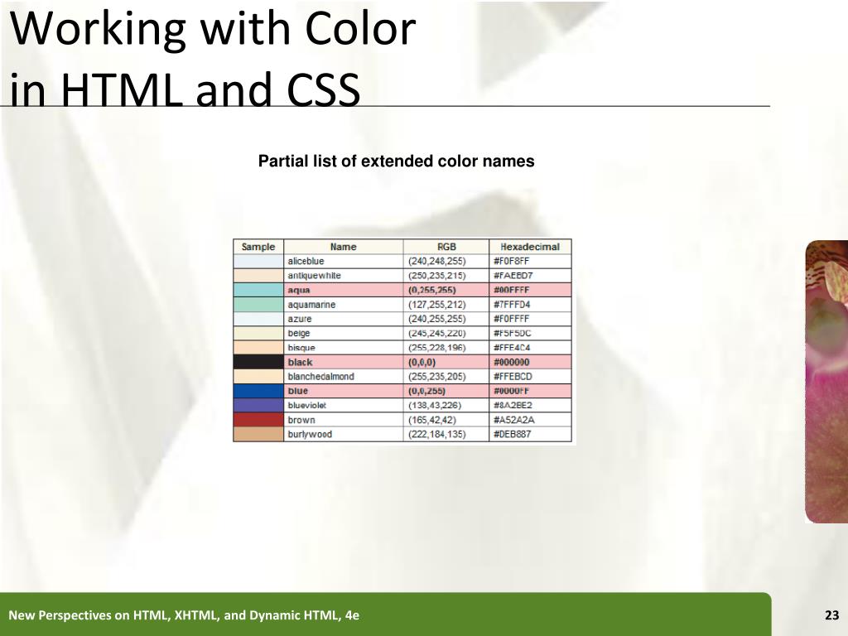The height and width of the screenshot is (636, 848).
Task: Select the 'Partial list of extended color names' caption
Action: (397, 161)
